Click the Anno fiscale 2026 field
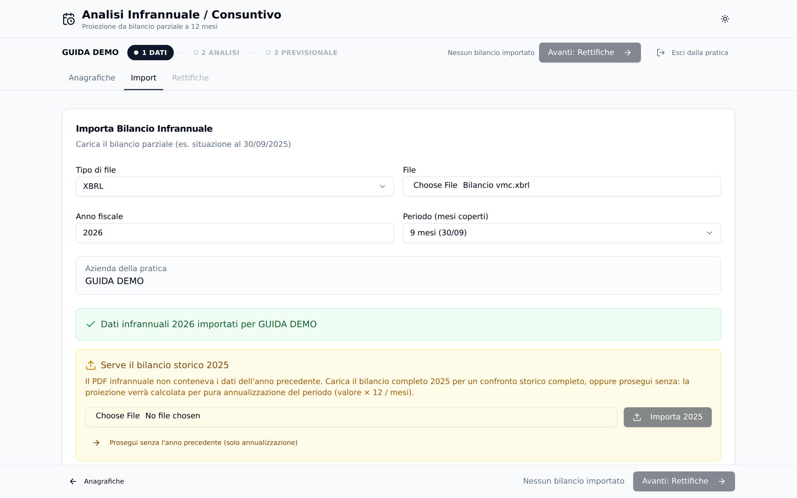This screenshot has height=498, width=797. [x=235, y=233]
